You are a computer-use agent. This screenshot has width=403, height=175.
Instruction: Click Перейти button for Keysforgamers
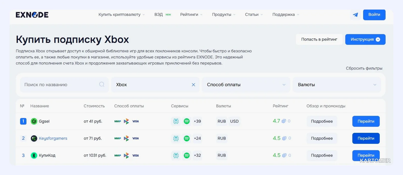(x=366, y=138)
